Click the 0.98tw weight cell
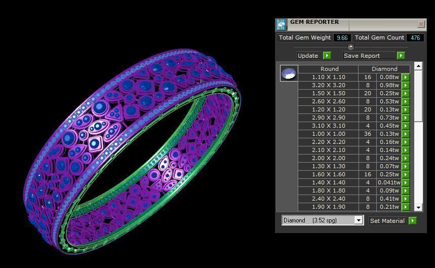The width and height of the screenshot is (435, 268). pos(389,85)
